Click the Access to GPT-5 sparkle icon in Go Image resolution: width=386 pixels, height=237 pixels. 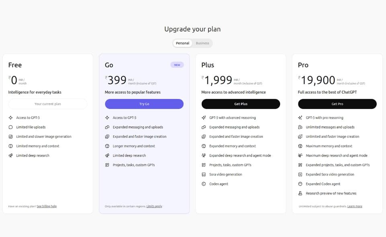tap(107, 118)
